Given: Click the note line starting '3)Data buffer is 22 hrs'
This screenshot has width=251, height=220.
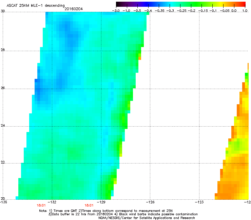Looking at the screenshot, I should (x=123, y=214).
